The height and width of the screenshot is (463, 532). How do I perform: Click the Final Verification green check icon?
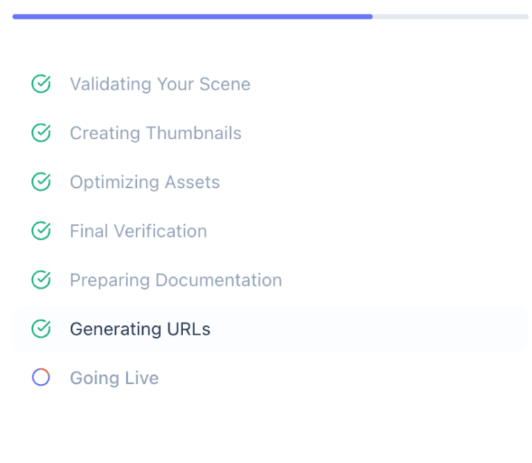tap(41, 231)
